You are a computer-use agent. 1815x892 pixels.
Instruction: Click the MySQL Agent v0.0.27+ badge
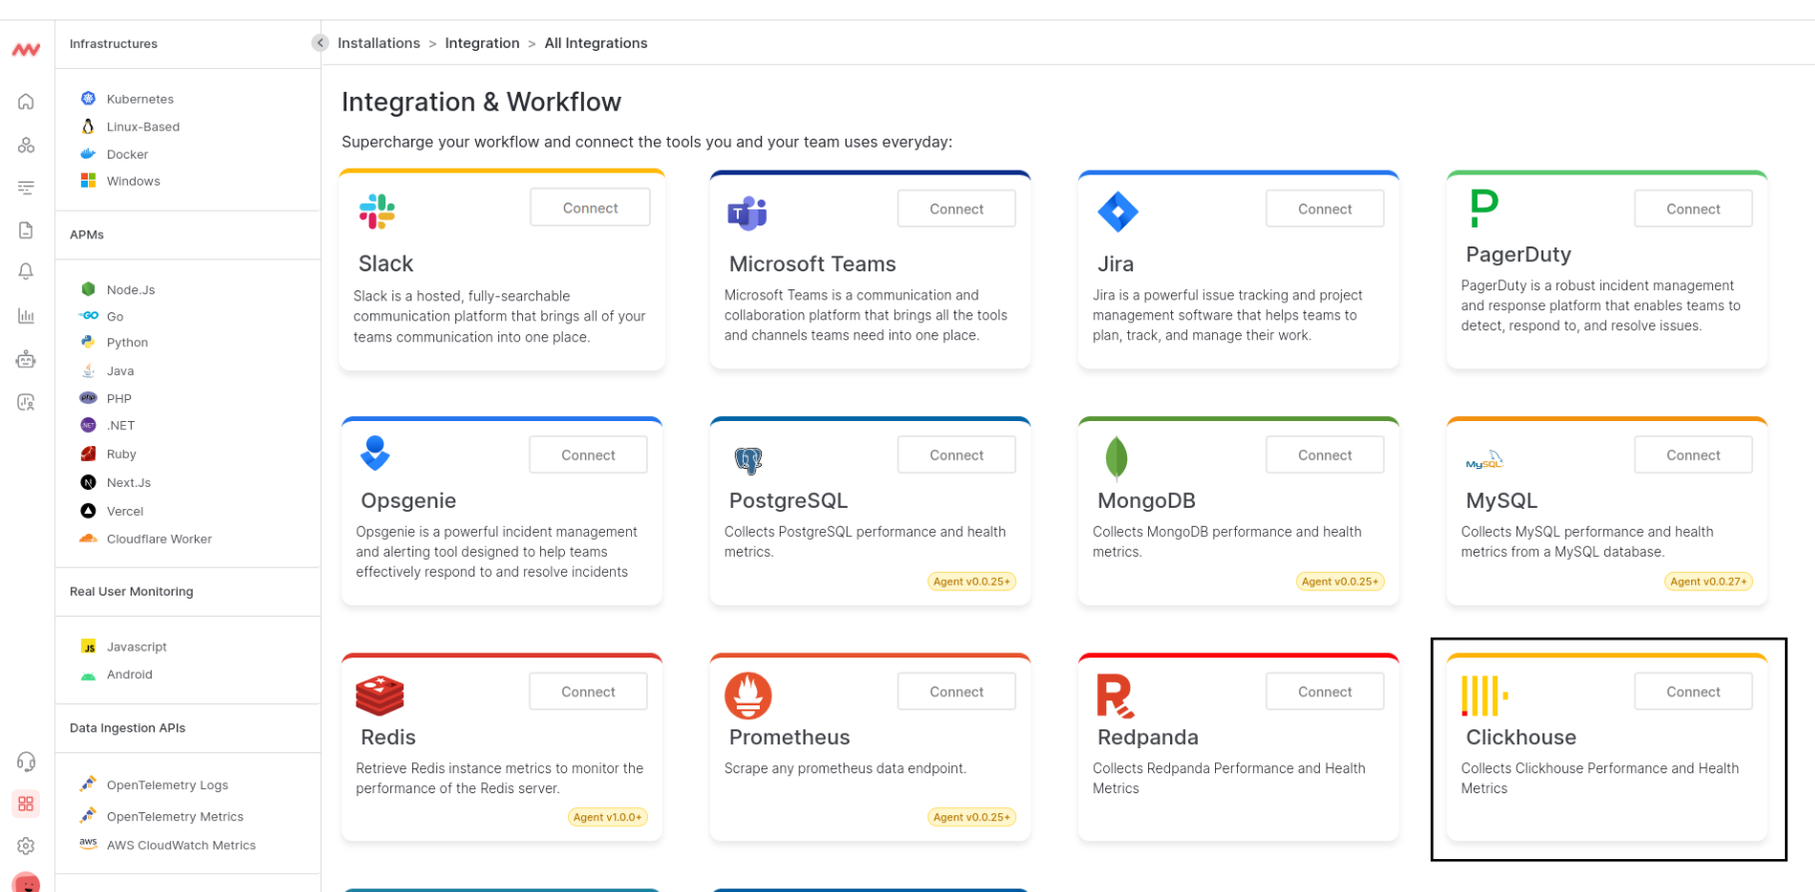(1708, 582)
